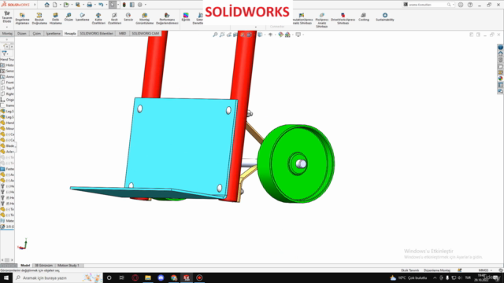The width and height of the screenshot is (504, 283).
Task: Open the Engelleme Algılaması tool
Action: (x=22, y=19)
